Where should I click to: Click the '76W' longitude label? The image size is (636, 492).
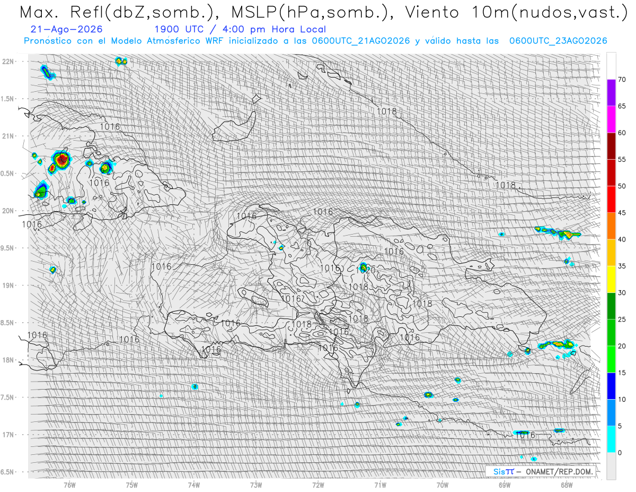coord(69,485)
